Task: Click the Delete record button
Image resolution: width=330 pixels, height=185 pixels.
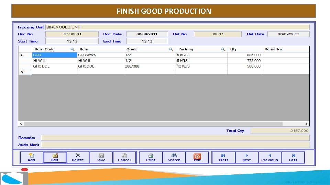Action: click(x=78, y=157)
